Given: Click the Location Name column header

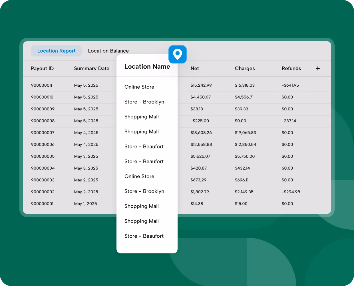Looking at the screenshot, I should (x=147, y=66).
